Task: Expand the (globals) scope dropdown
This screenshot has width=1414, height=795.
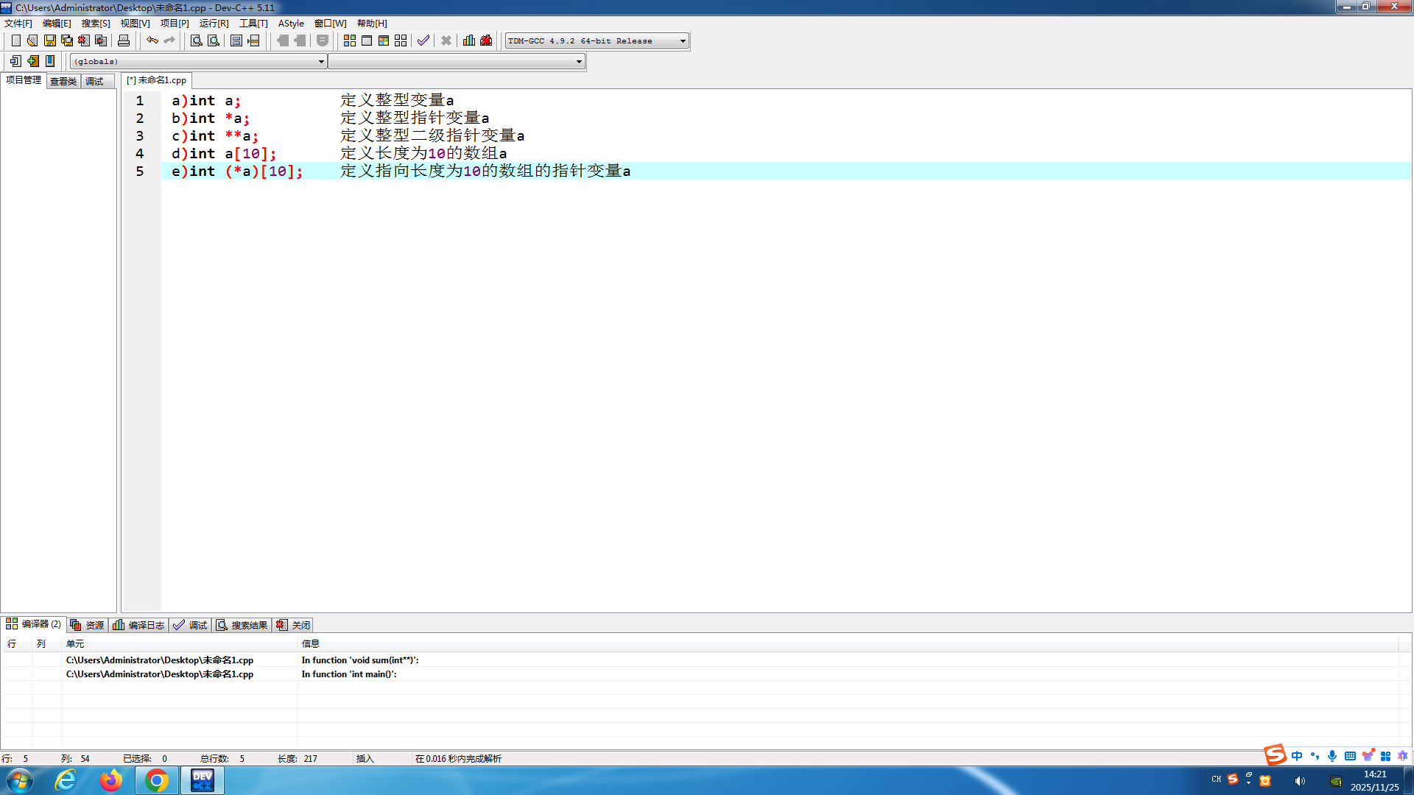Action: (321, 62)
